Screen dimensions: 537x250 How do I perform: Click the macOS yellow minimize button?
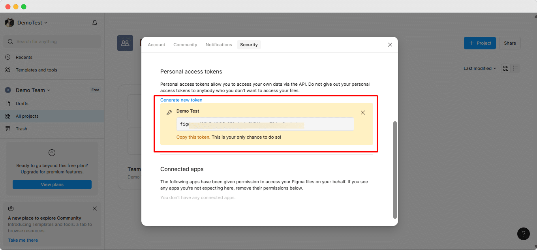[x=16, y=7]
